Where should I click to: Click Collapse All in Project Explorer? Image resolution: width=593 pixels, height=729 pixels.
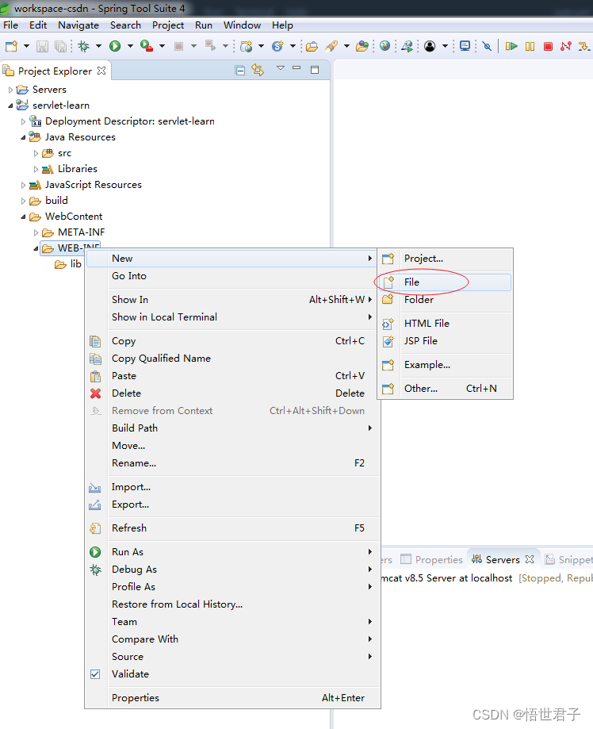[239, 71]
